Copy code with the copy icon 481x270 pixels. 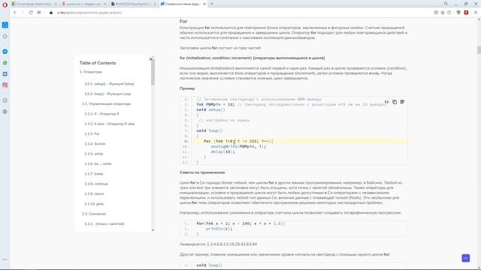click(x=395, y=102)
